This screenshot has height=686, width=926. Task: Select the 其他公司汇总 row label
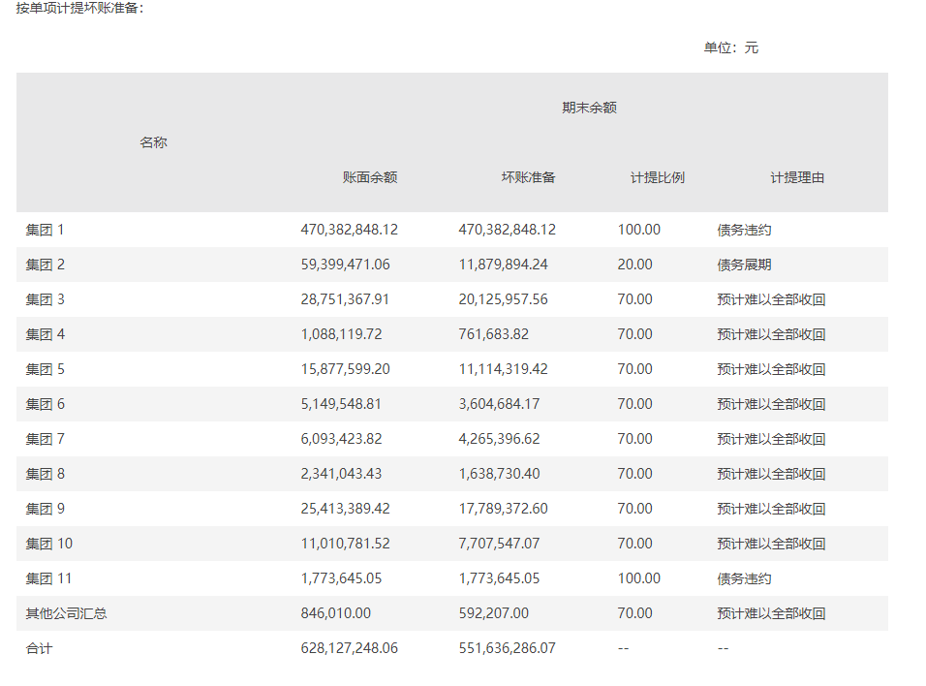click(x=67, y=613)
